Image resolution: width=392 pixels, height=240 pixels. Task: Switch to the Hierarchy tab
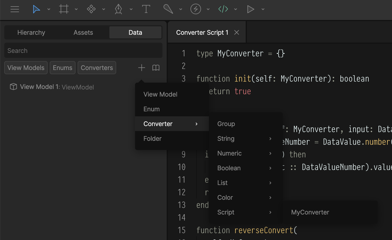pos(31,32)
